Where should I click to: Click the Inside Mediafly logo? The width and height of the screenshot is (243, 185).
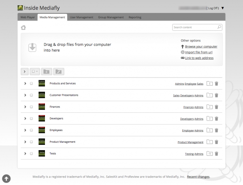20,8
